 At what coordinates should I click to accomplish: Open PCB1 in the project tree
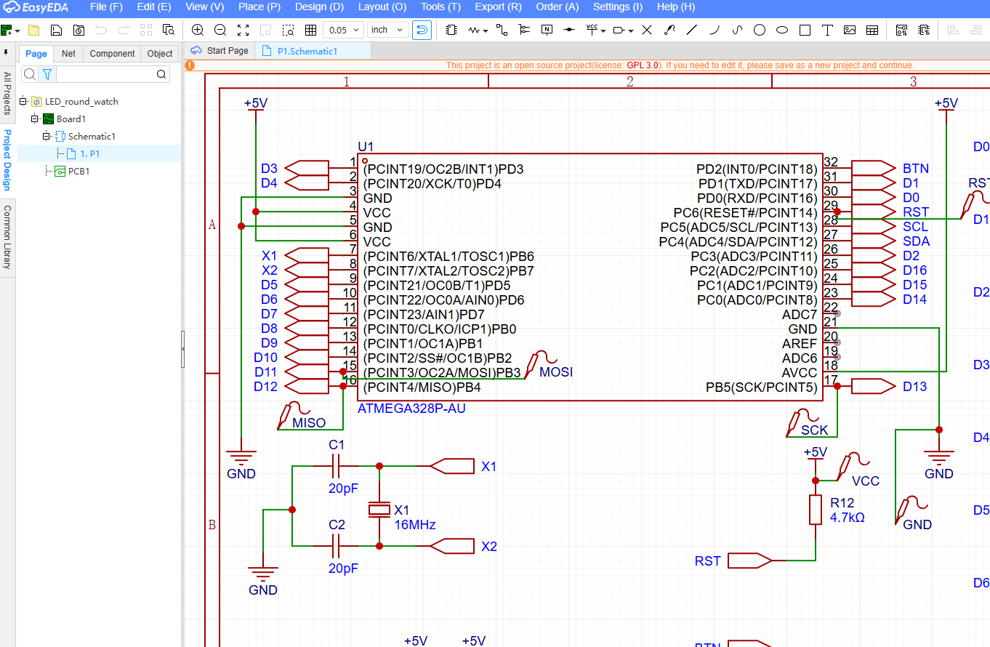78,171
